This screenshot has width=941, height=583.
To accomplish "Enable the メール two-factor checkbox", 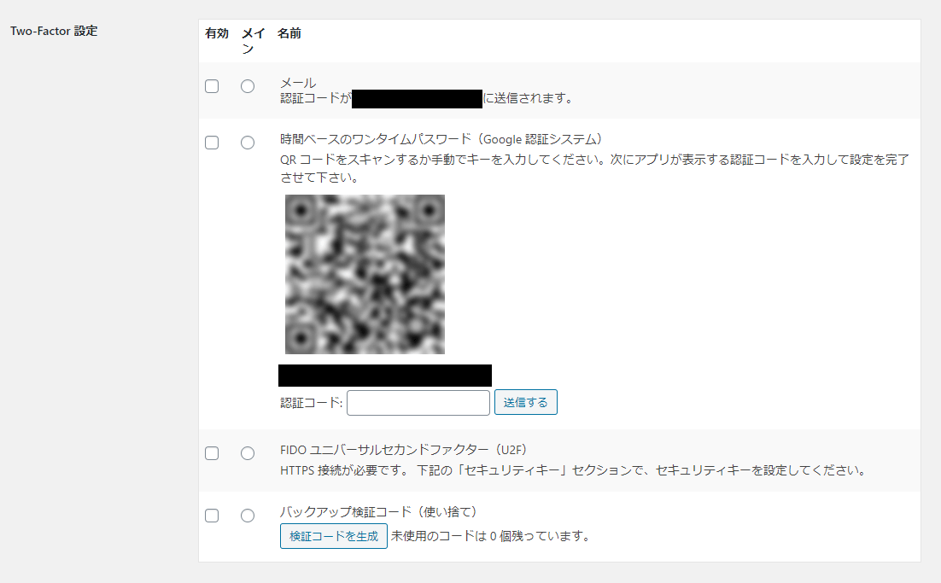I will (x=212, y=86).
